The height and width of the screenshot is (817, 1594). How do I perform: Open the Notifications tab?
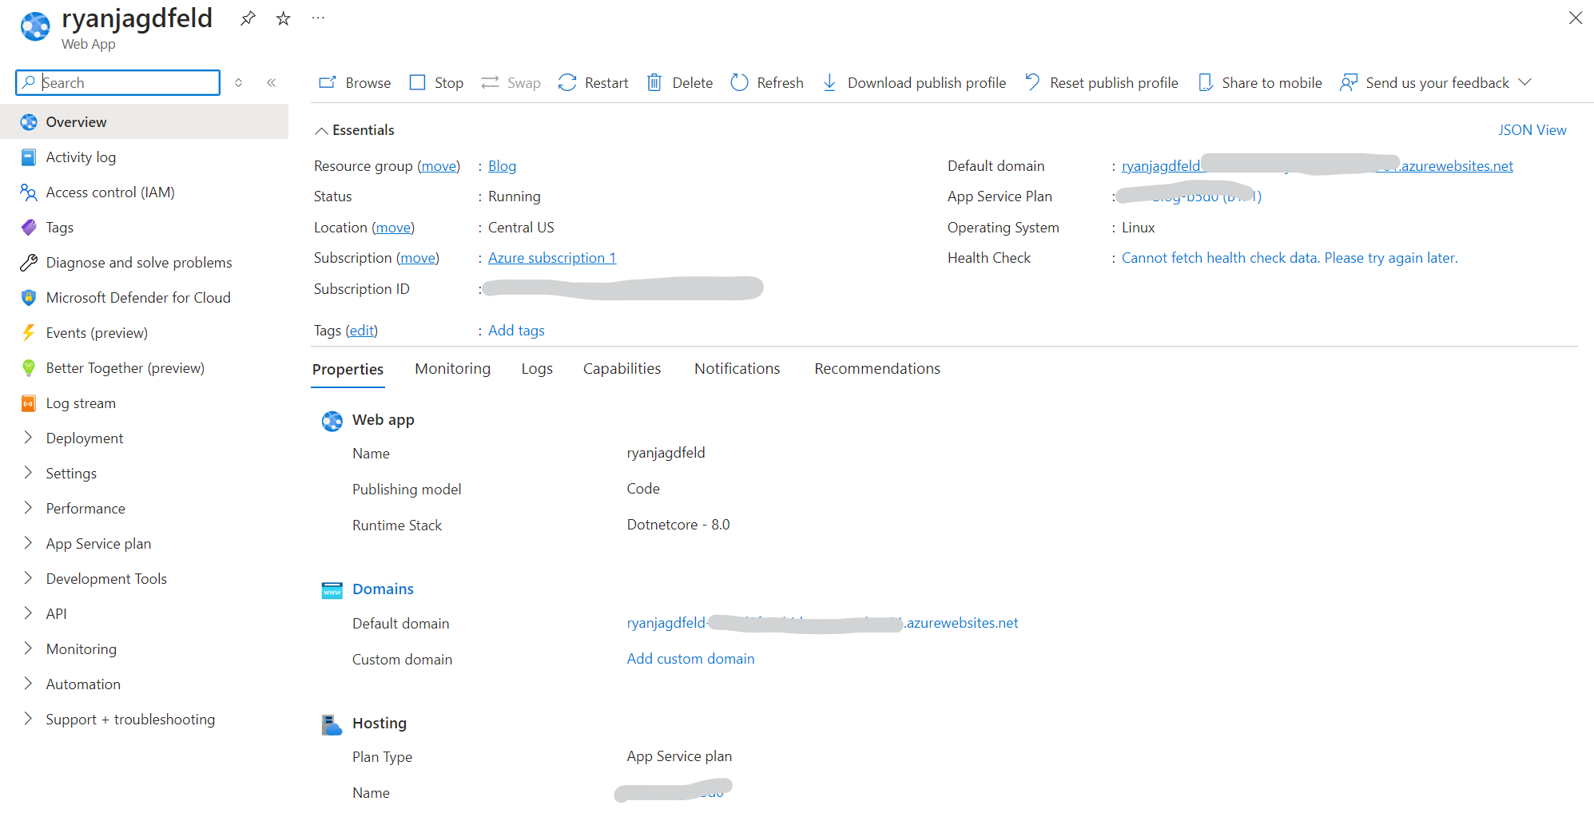pyautogui.click(x=737, y=368)
